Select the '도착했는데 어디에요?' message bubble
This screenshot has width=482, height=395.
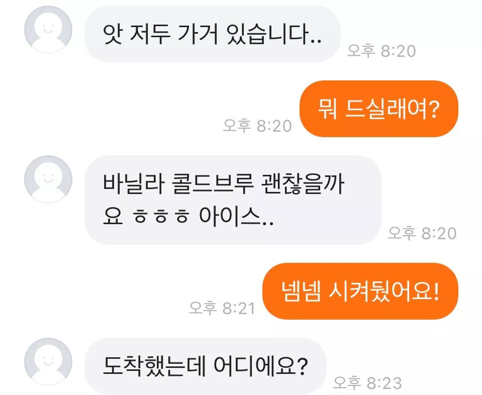pos(206,366)
